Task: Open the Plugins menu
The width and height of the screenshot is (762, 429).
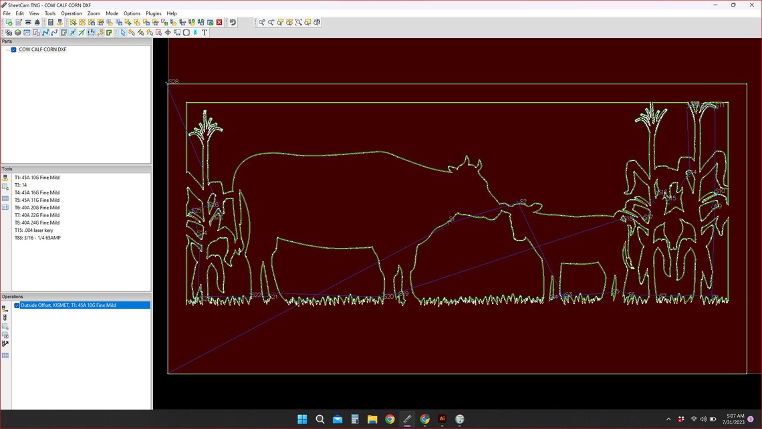Action: 153,13
